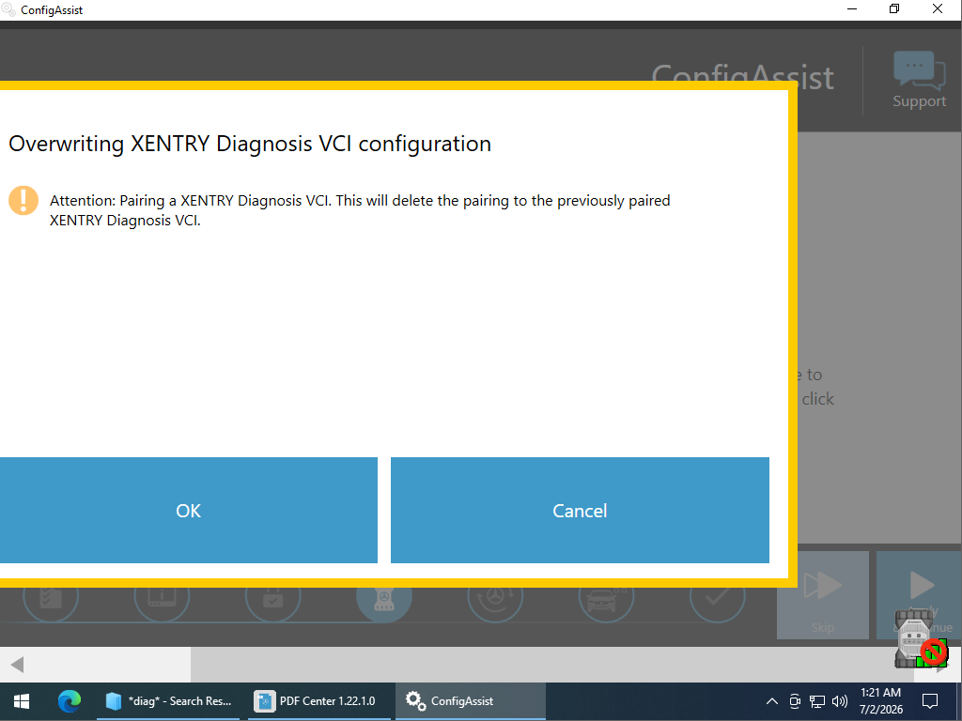Select the tablet information step icon

(162, 596)
